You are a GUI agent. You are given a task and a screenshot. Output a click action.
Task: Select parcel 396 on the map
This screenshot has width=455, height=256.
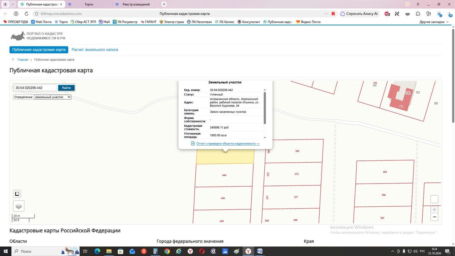383,195
